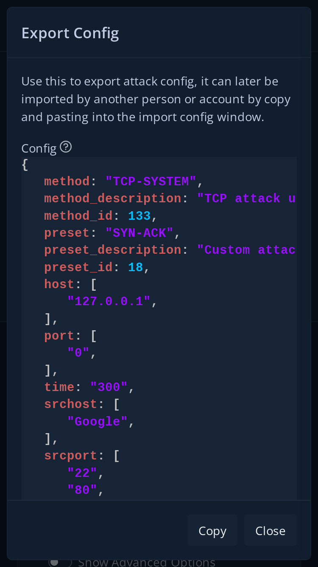Click the Export Config dialog title
The image size is (318, 567).
point(70,33)
